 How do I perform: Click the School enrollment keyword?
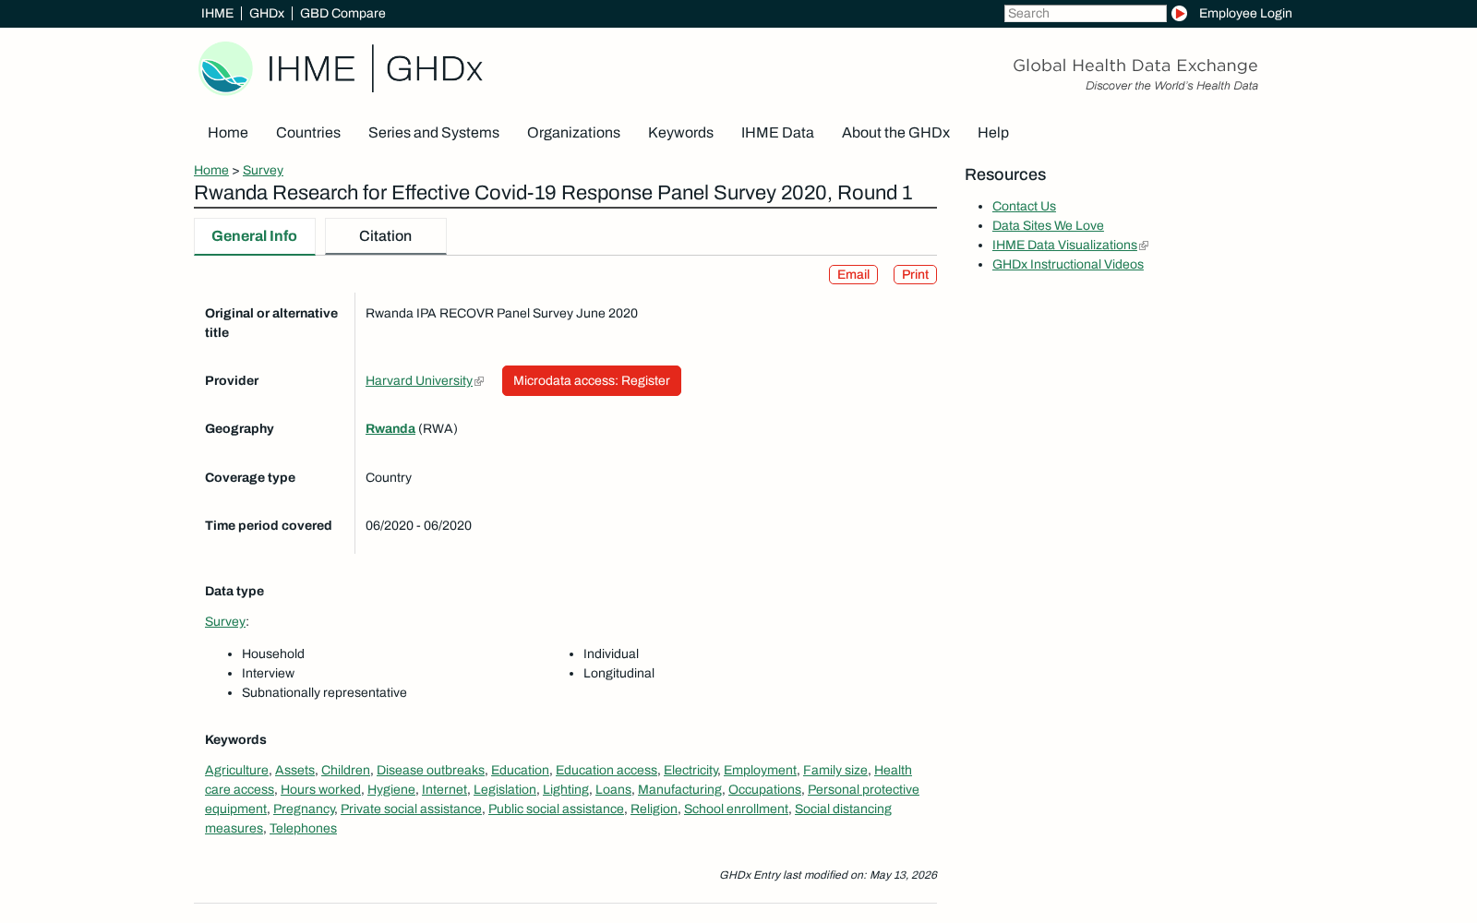pyautogui.click(x=736, y=809)
